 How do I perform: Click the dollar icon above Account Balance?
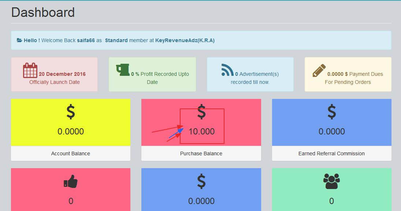(71, 112)
